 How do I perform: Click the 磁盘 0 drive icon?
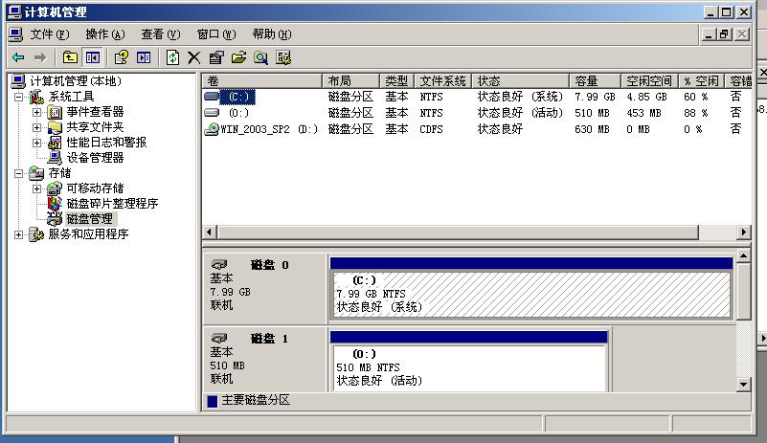coord(219,264)
